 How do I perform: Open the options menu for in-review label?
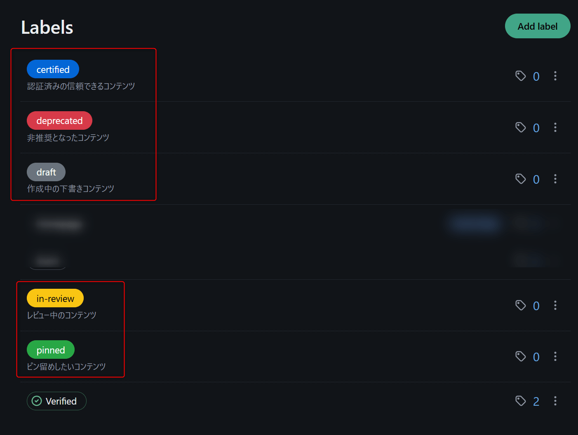[x=555, y=305]
